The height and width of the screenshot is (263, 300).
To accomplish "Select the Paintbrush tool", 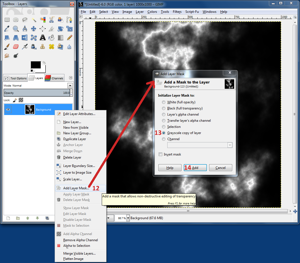I will pyautogui.click(x=7, y=47).
